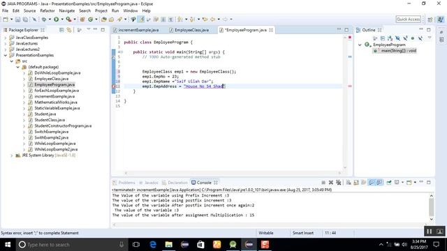Open the File menu
This screenshot has height=251, width=447.
(x=5, y=11)
